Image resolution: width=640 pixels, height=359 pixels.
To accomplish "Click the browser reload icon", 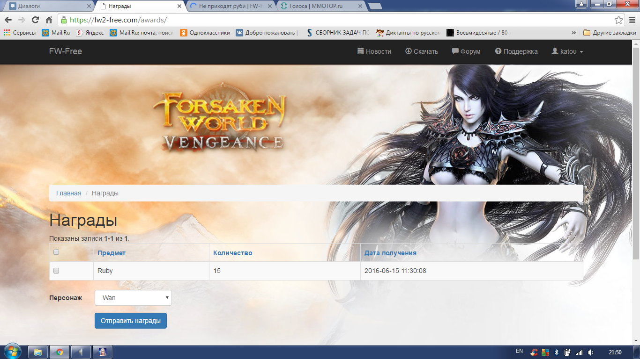I will click(35, 20).
